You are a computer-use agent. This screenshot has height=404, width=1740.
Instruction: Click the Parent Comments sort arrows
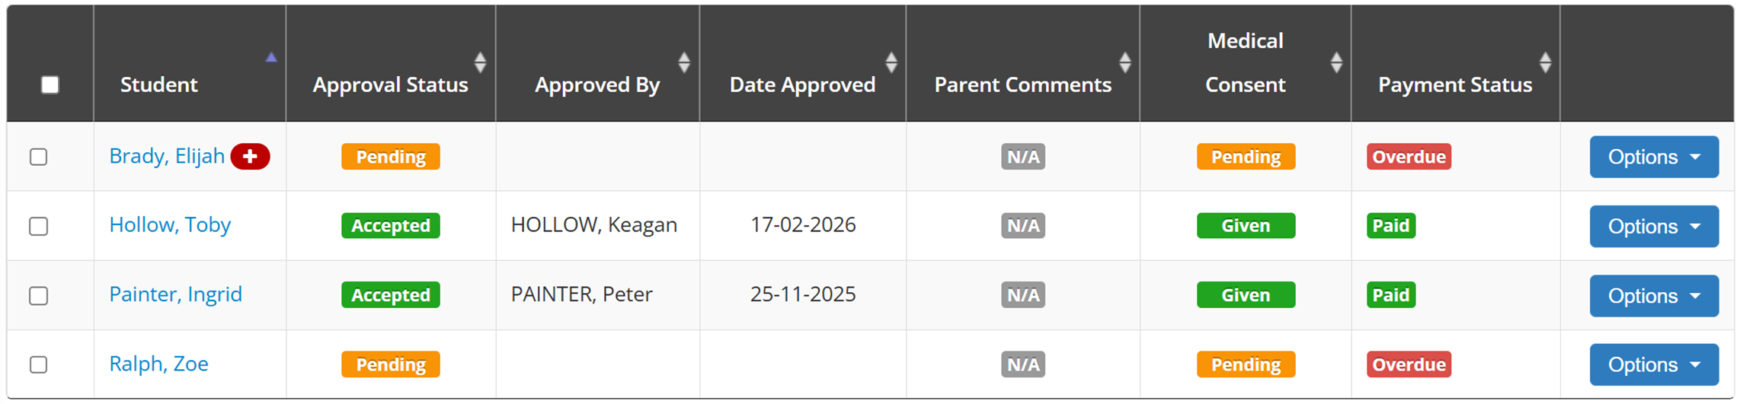click(x=1124, y=62)
